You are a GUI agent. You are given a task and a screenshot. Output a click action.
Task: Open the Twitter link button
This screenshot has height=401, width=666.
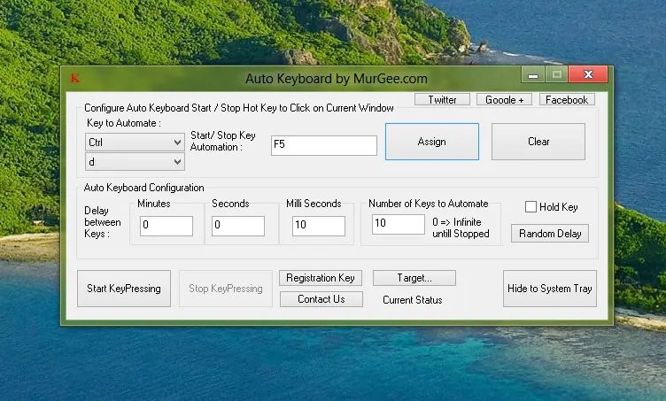[x=442, y=100]
